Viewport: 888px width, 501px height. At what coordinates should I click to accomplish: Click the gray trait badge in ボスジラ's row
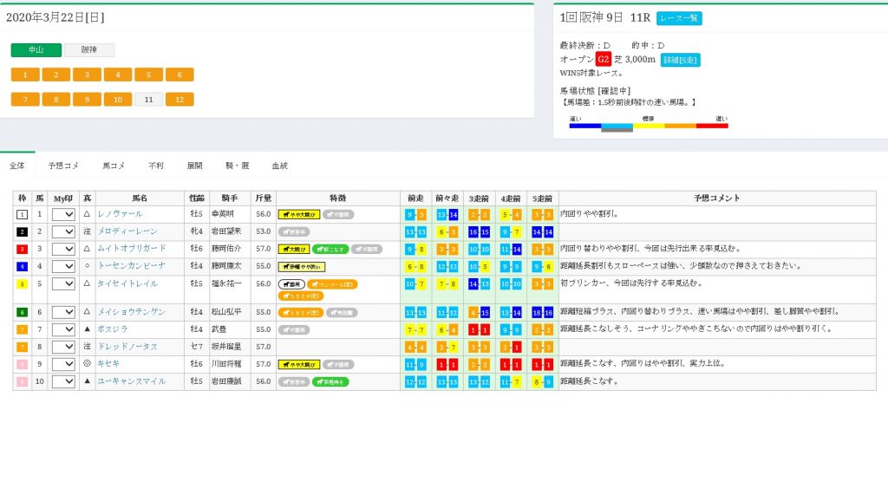(296, 329)
